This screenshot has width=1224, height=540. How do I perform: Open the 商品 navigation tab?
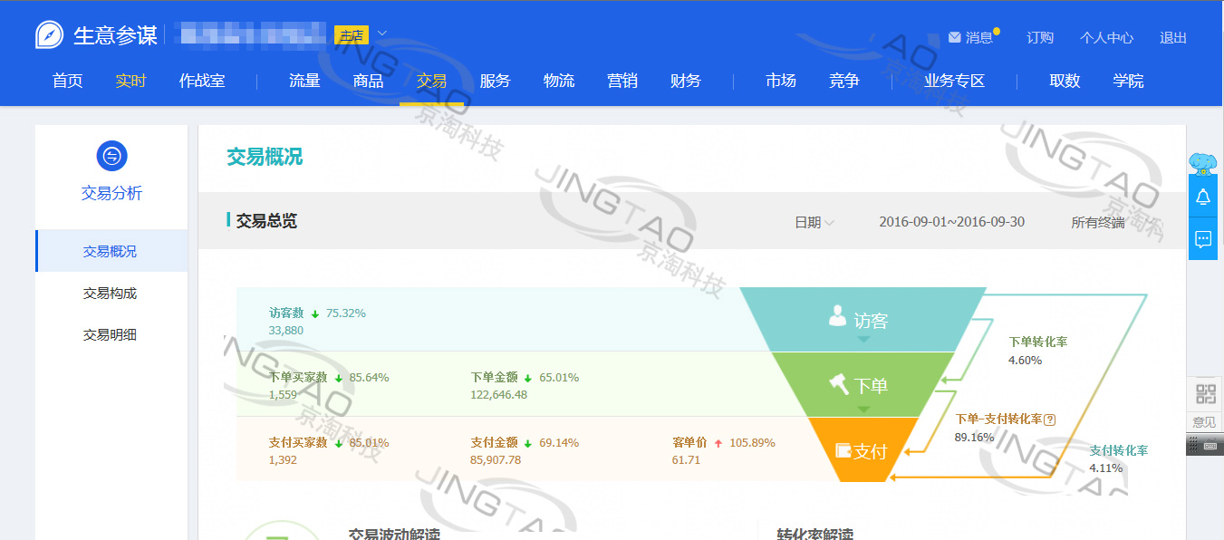[x=368, y=81]
